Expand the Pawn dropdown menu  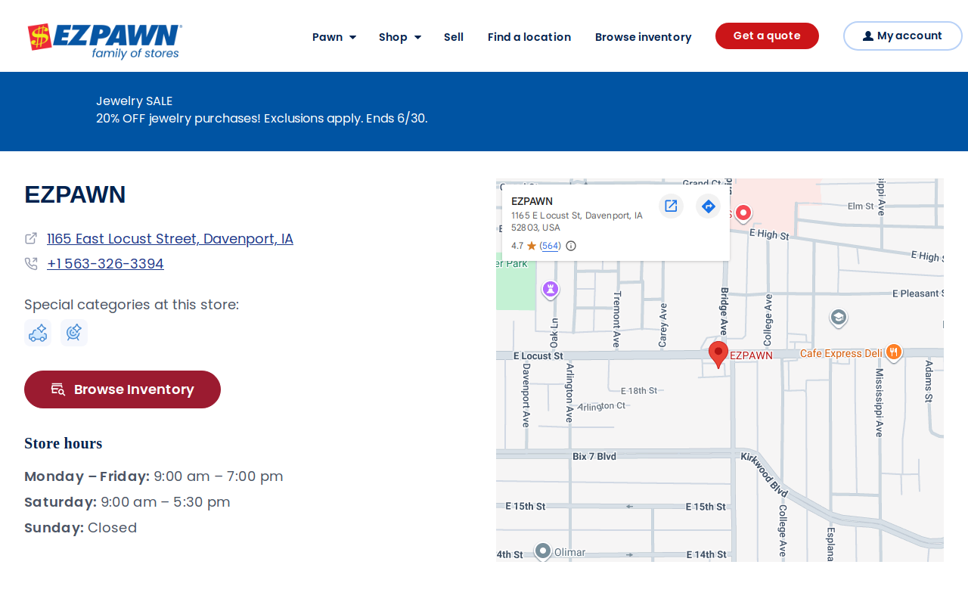pos(334,37)
